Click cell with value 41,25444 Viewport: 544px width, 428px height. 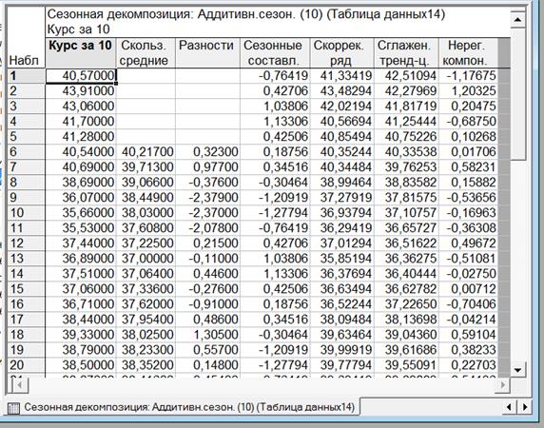click(406, 122)
